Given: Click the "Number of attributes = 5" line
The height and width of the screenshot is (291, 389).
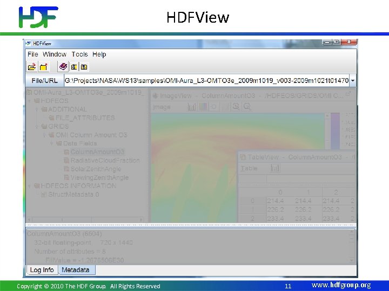Looking at the screenshot, I should click(x=70, y=252).
